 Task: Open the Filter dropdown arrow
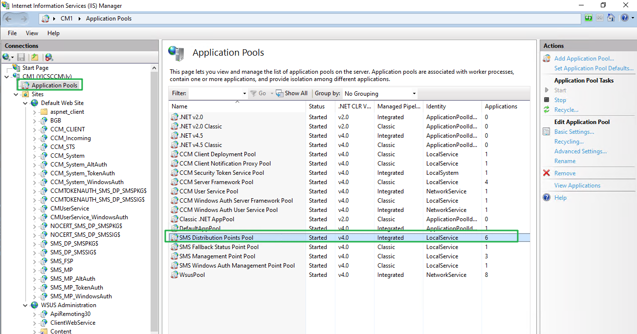tap(244, 93)
